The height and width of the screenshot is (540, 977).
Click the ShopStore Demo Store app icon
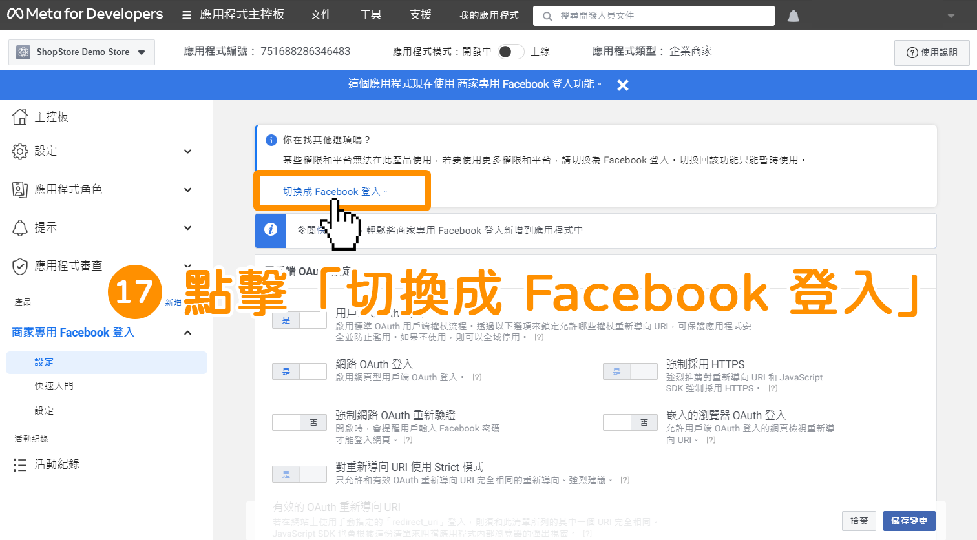point(23,52)
